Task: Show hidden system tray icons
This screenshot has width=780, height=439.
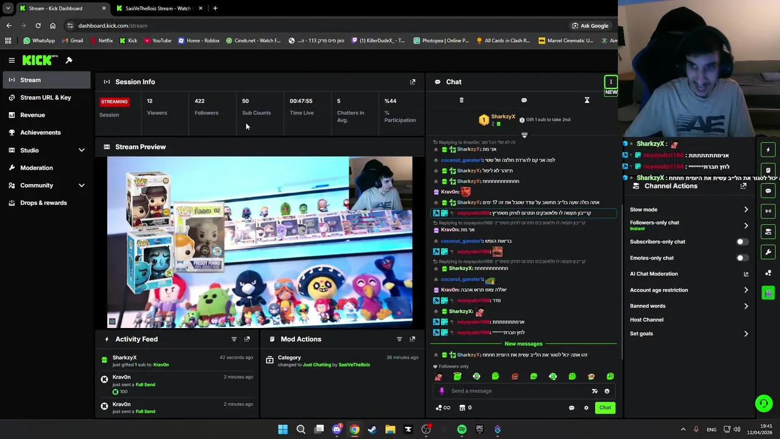Action: pyautogui.click(x=682, y=430)
